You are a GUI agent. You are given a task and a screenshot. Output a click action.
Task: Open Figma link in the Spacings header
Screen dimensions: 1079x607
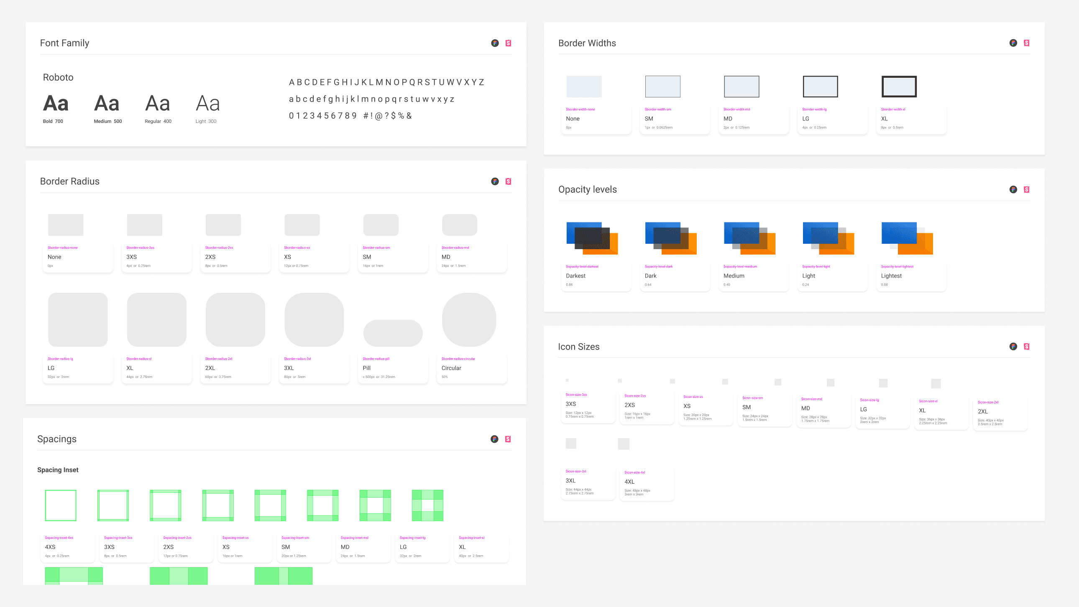[x=494, y=439]
